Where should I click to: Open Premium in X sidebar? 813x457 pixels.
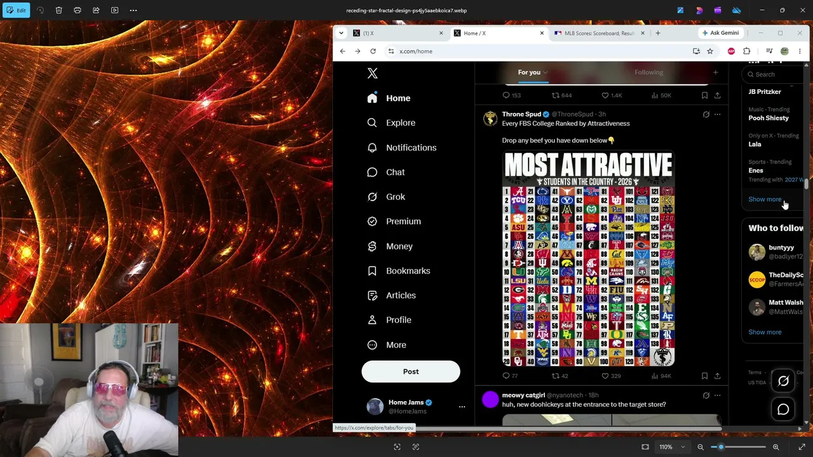tap(394, 222)
